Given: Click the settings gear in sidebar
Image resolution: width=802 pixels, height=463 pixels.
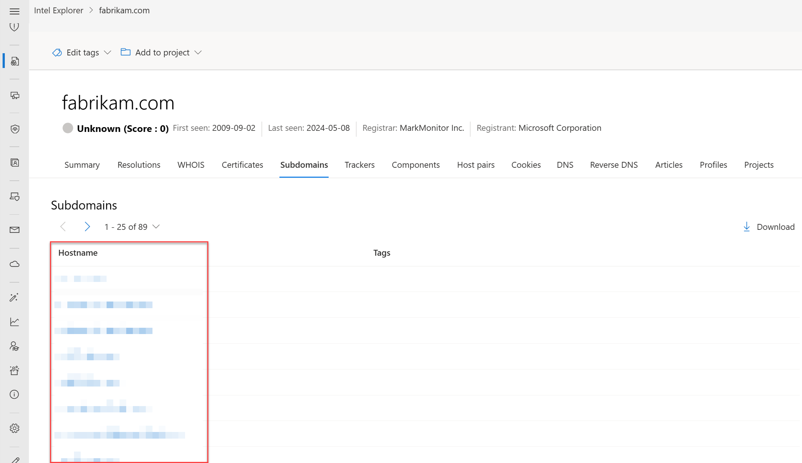Looking at the screenshot, I should pos(14,428).
